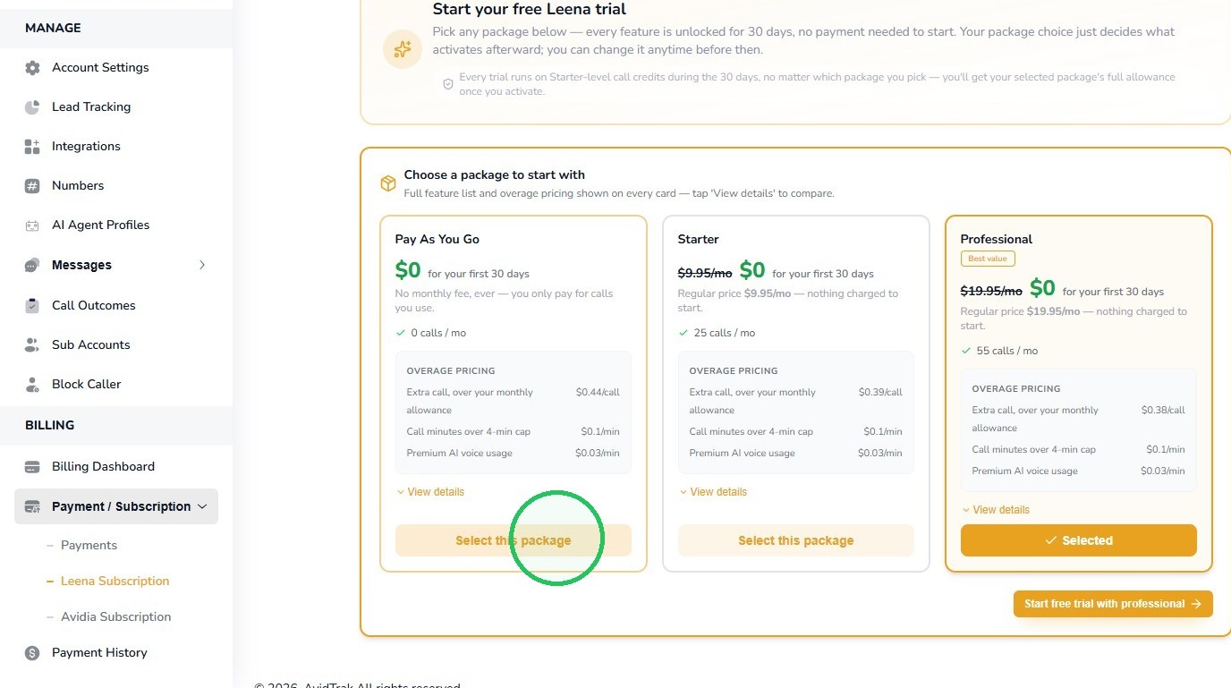Select the Starter package

click(795, 540)
